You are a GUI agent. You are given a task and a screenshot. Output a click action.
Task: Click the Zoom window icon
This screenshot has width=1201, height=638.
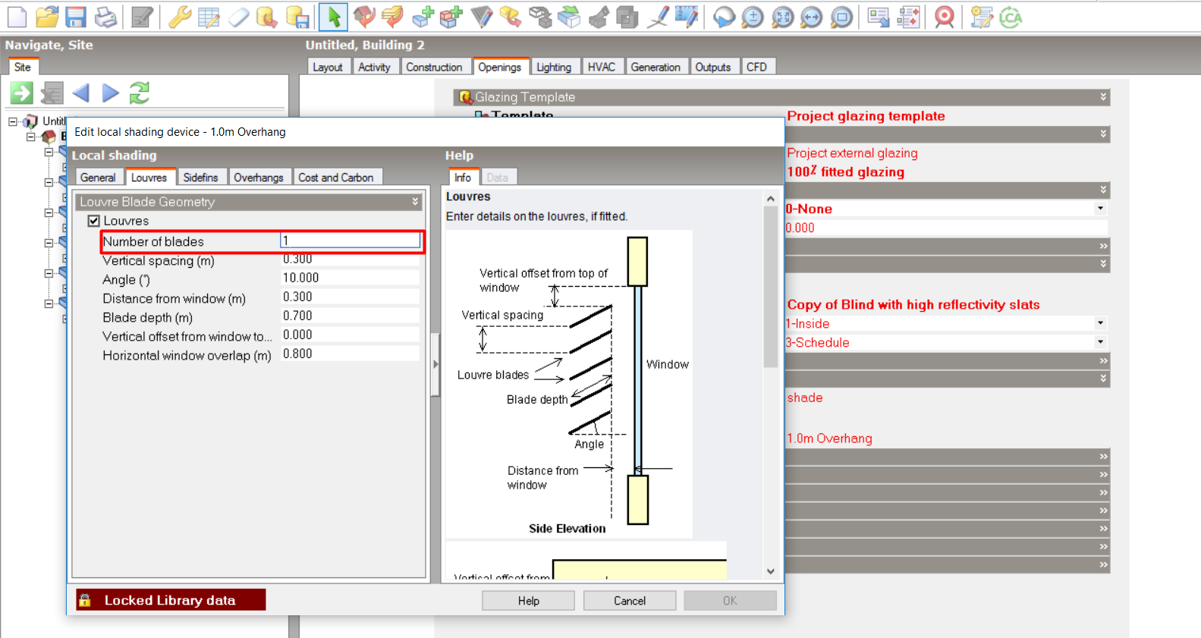click(841, 17)
